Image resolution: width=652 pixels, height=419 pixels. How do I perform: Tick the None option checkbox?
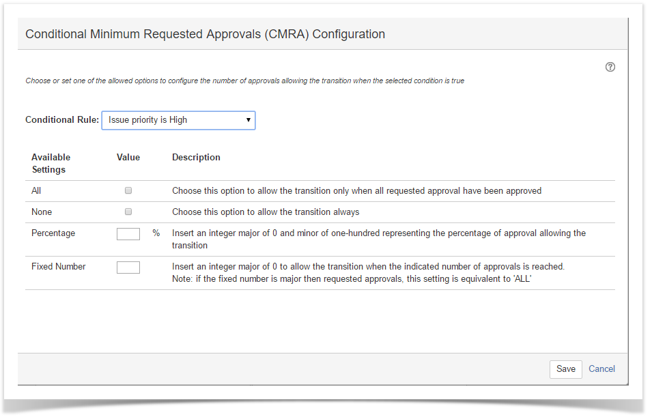128,212
